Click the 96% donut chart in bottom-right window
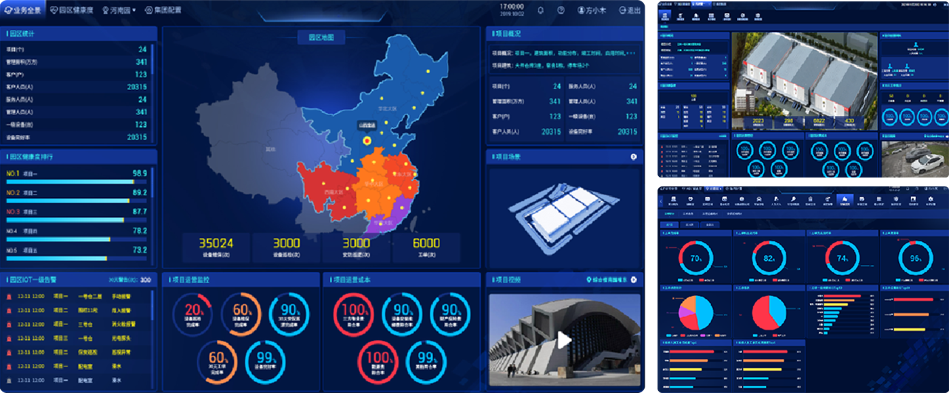 [915, 258]
